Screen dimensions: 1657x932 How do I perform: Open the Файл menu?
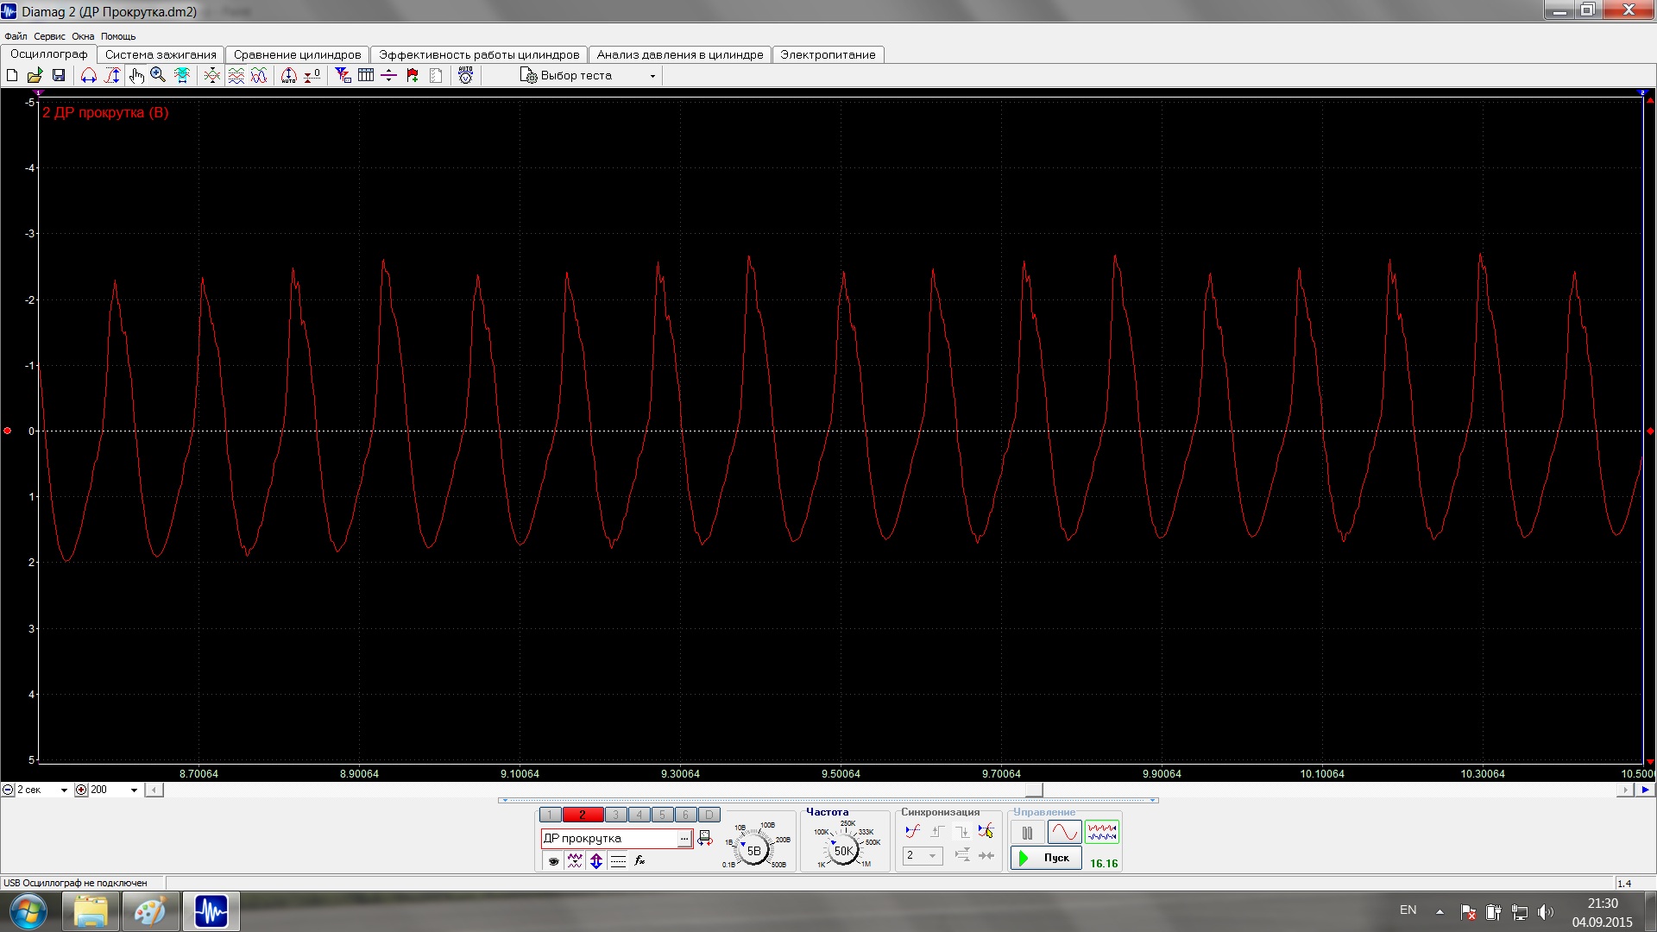(x=16, y=36)
